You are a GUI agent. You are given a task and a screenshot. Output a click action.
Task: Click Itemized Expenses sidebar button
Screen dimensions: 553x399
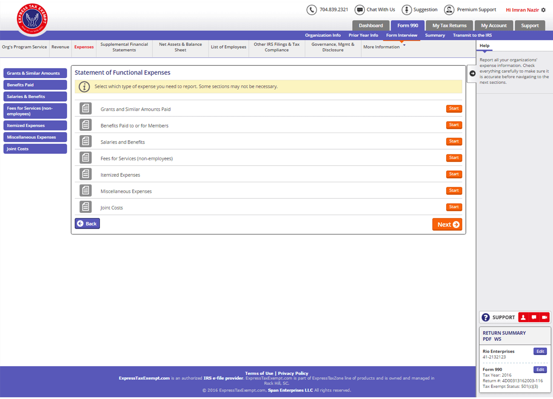(35, 125)
